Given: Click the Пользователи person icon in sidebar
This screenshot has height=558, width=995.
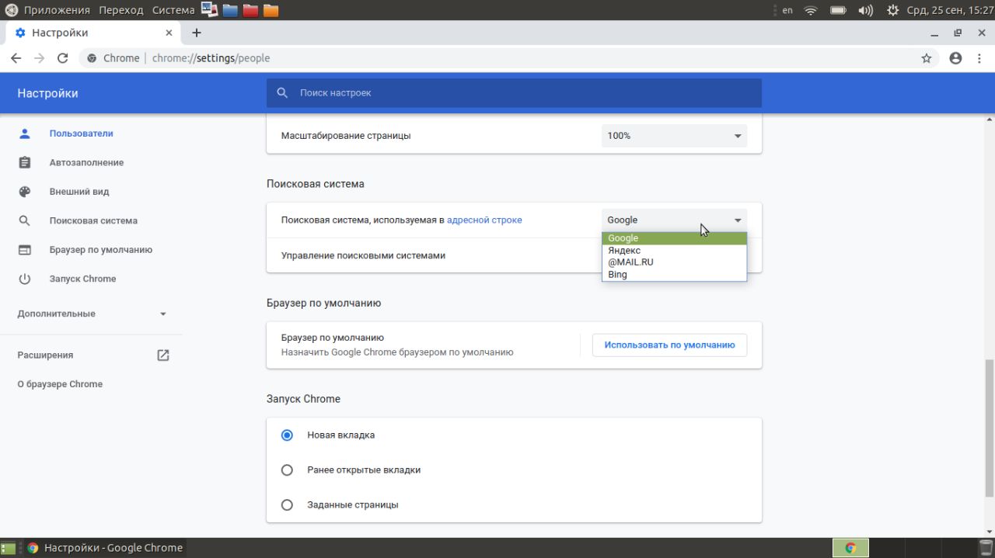Looking at the screenshot, I should tap(25, 133).
